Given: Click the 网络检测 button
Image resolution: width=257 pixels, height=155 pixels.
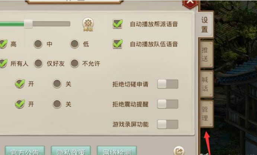Looking at the screenshot, I should click(x=117, y=151).
